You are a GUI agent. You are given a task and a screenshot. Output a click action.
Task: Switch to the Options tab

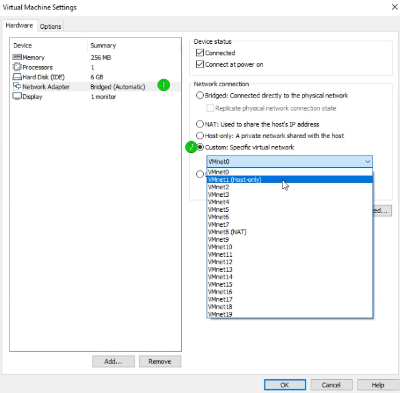point(51,26)
